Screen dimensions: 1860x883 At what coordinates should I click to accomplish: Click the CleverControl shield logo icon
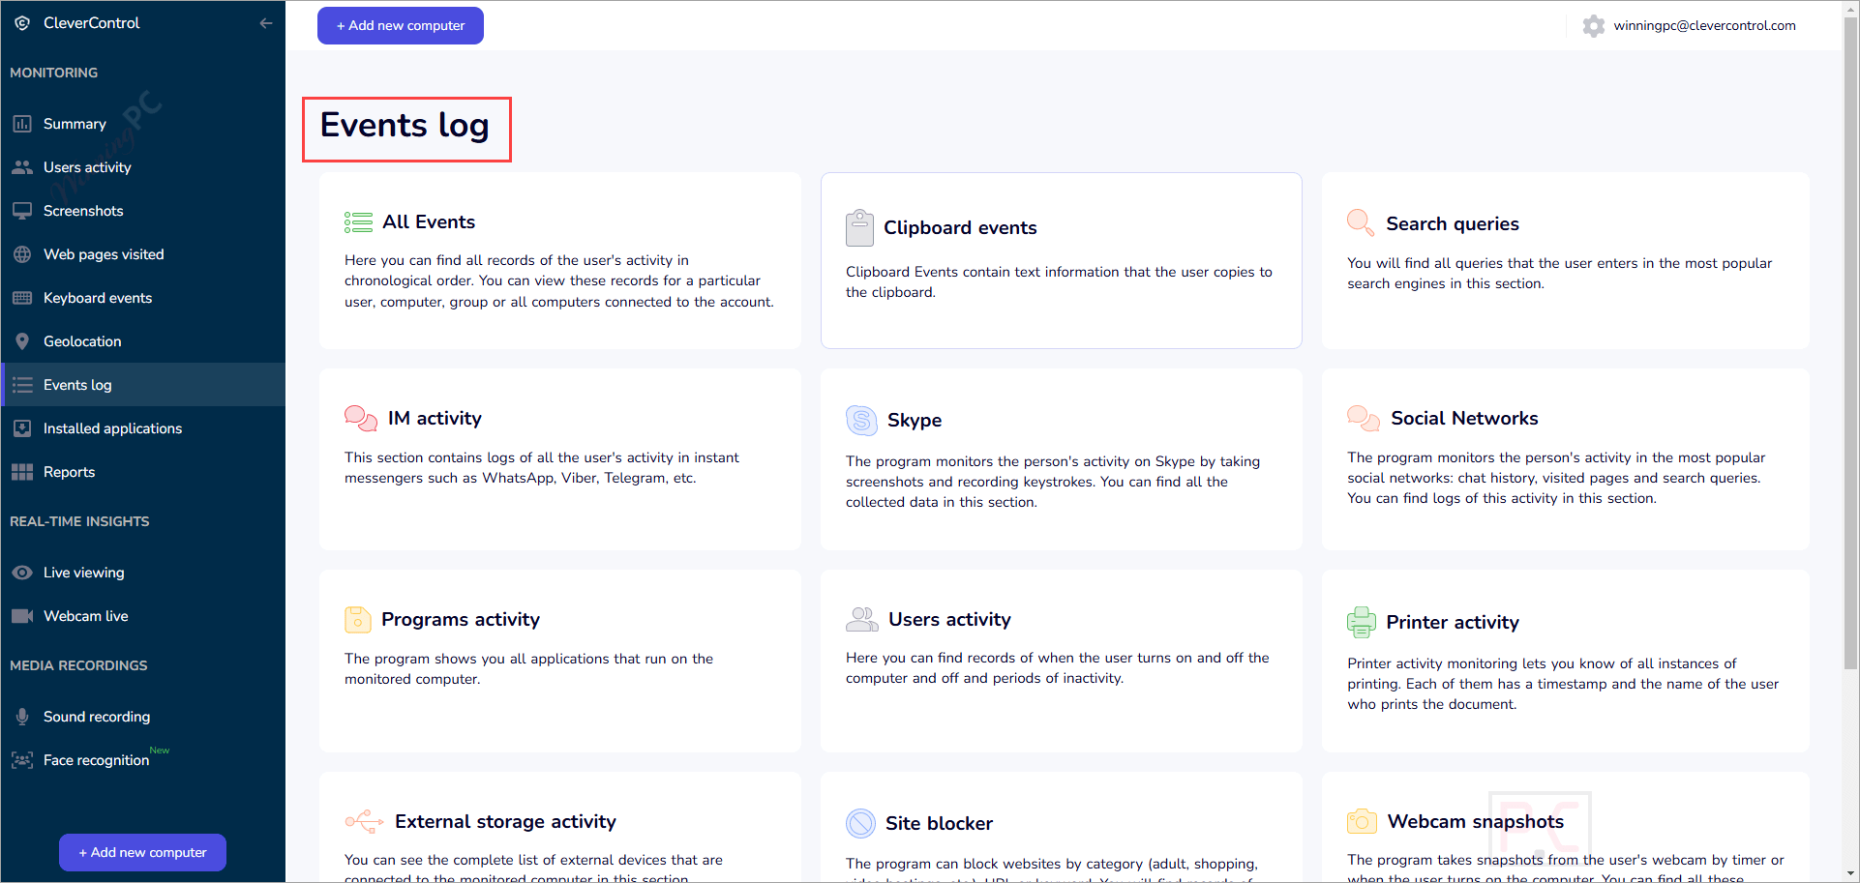[x=22, y=23]
